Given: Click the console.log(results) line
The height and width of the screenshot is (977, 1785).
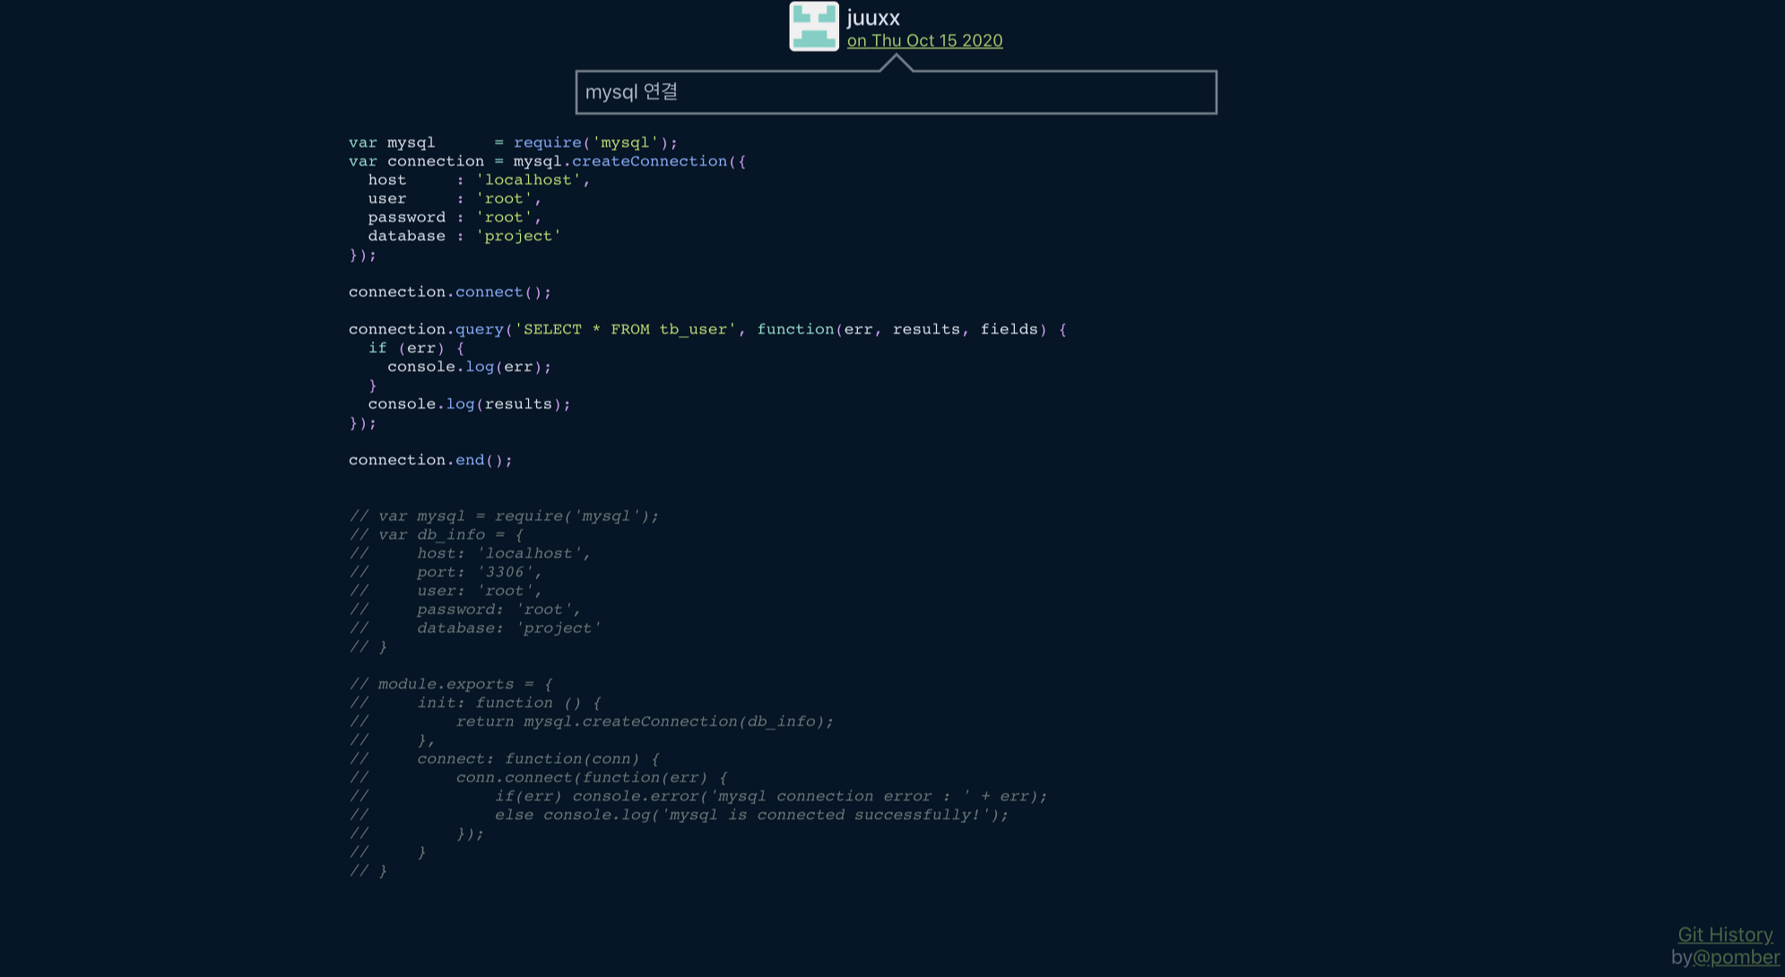Looking at the screenshot, I should coord(469,404).
